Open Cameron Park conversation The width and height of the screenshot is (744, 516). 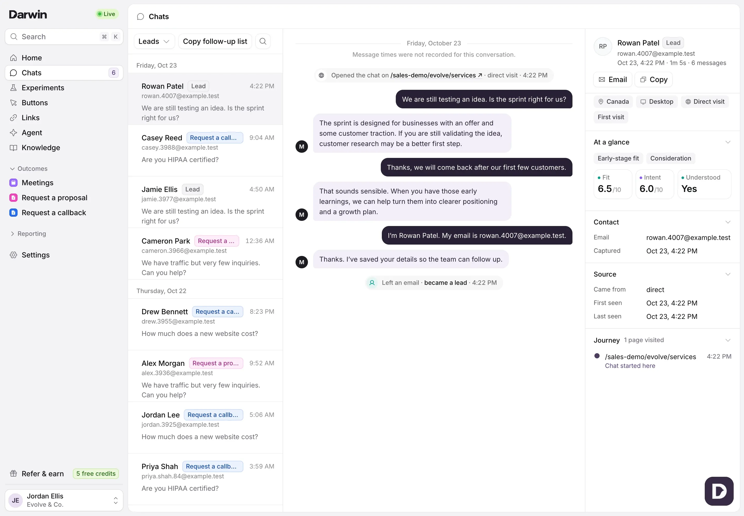pyautogui.click(x=205, y=253)
